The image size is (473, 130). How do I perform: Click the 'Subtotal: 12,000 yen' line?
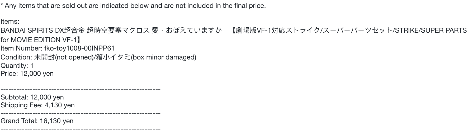[32, 97]
